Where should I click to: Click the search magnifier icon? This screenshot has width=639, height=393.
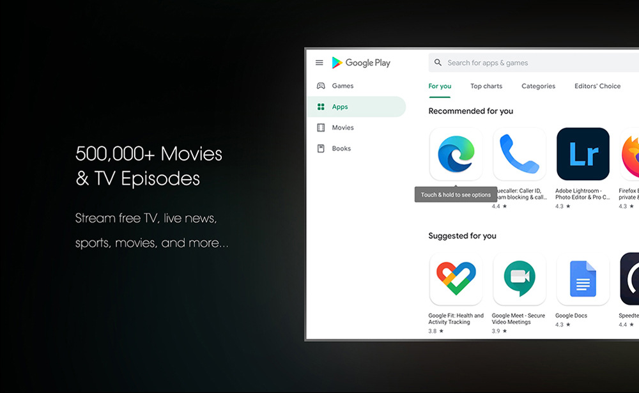(x=438, y=63)
